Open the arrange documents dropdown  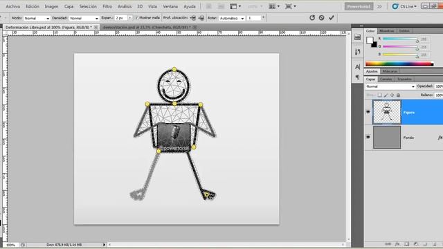click(x=273, y=6)
